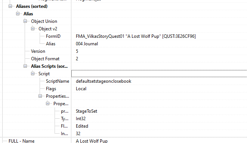Select the Flags row label
Viewport: 247px width, 143px height.
click(51, 89)
